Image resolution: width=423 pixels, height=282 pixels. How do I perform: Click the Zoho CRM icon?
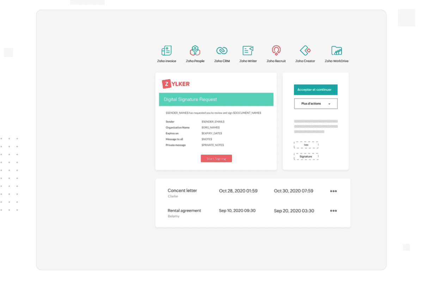[x=222, y=51]
